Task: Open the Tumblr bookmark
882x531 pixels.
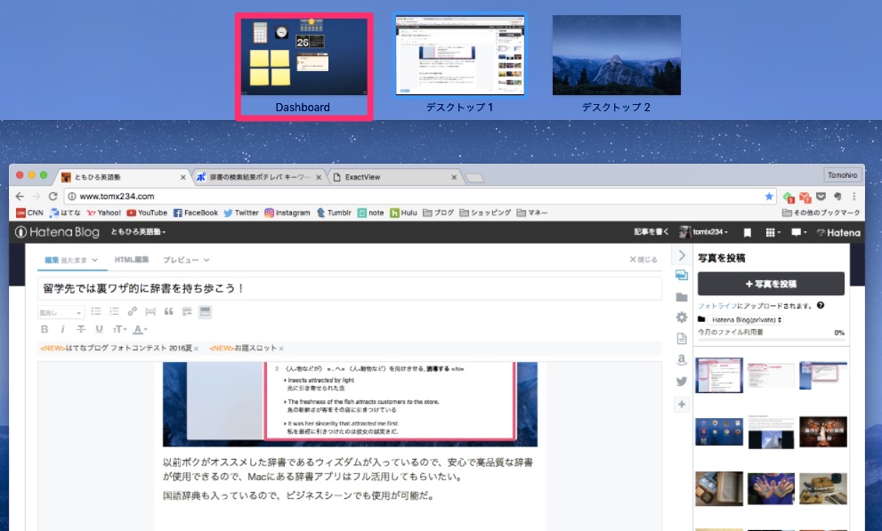Action: click(334, 213)
